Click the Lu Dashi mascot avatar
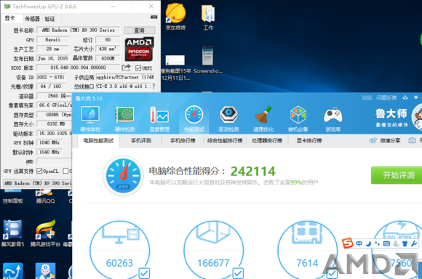Screen dimensions: 422x279 [417, 118]
